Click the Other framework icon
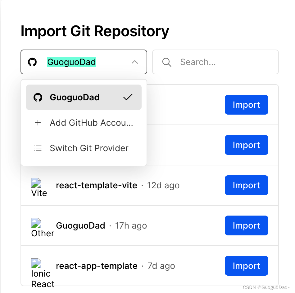 click(36, 223)
